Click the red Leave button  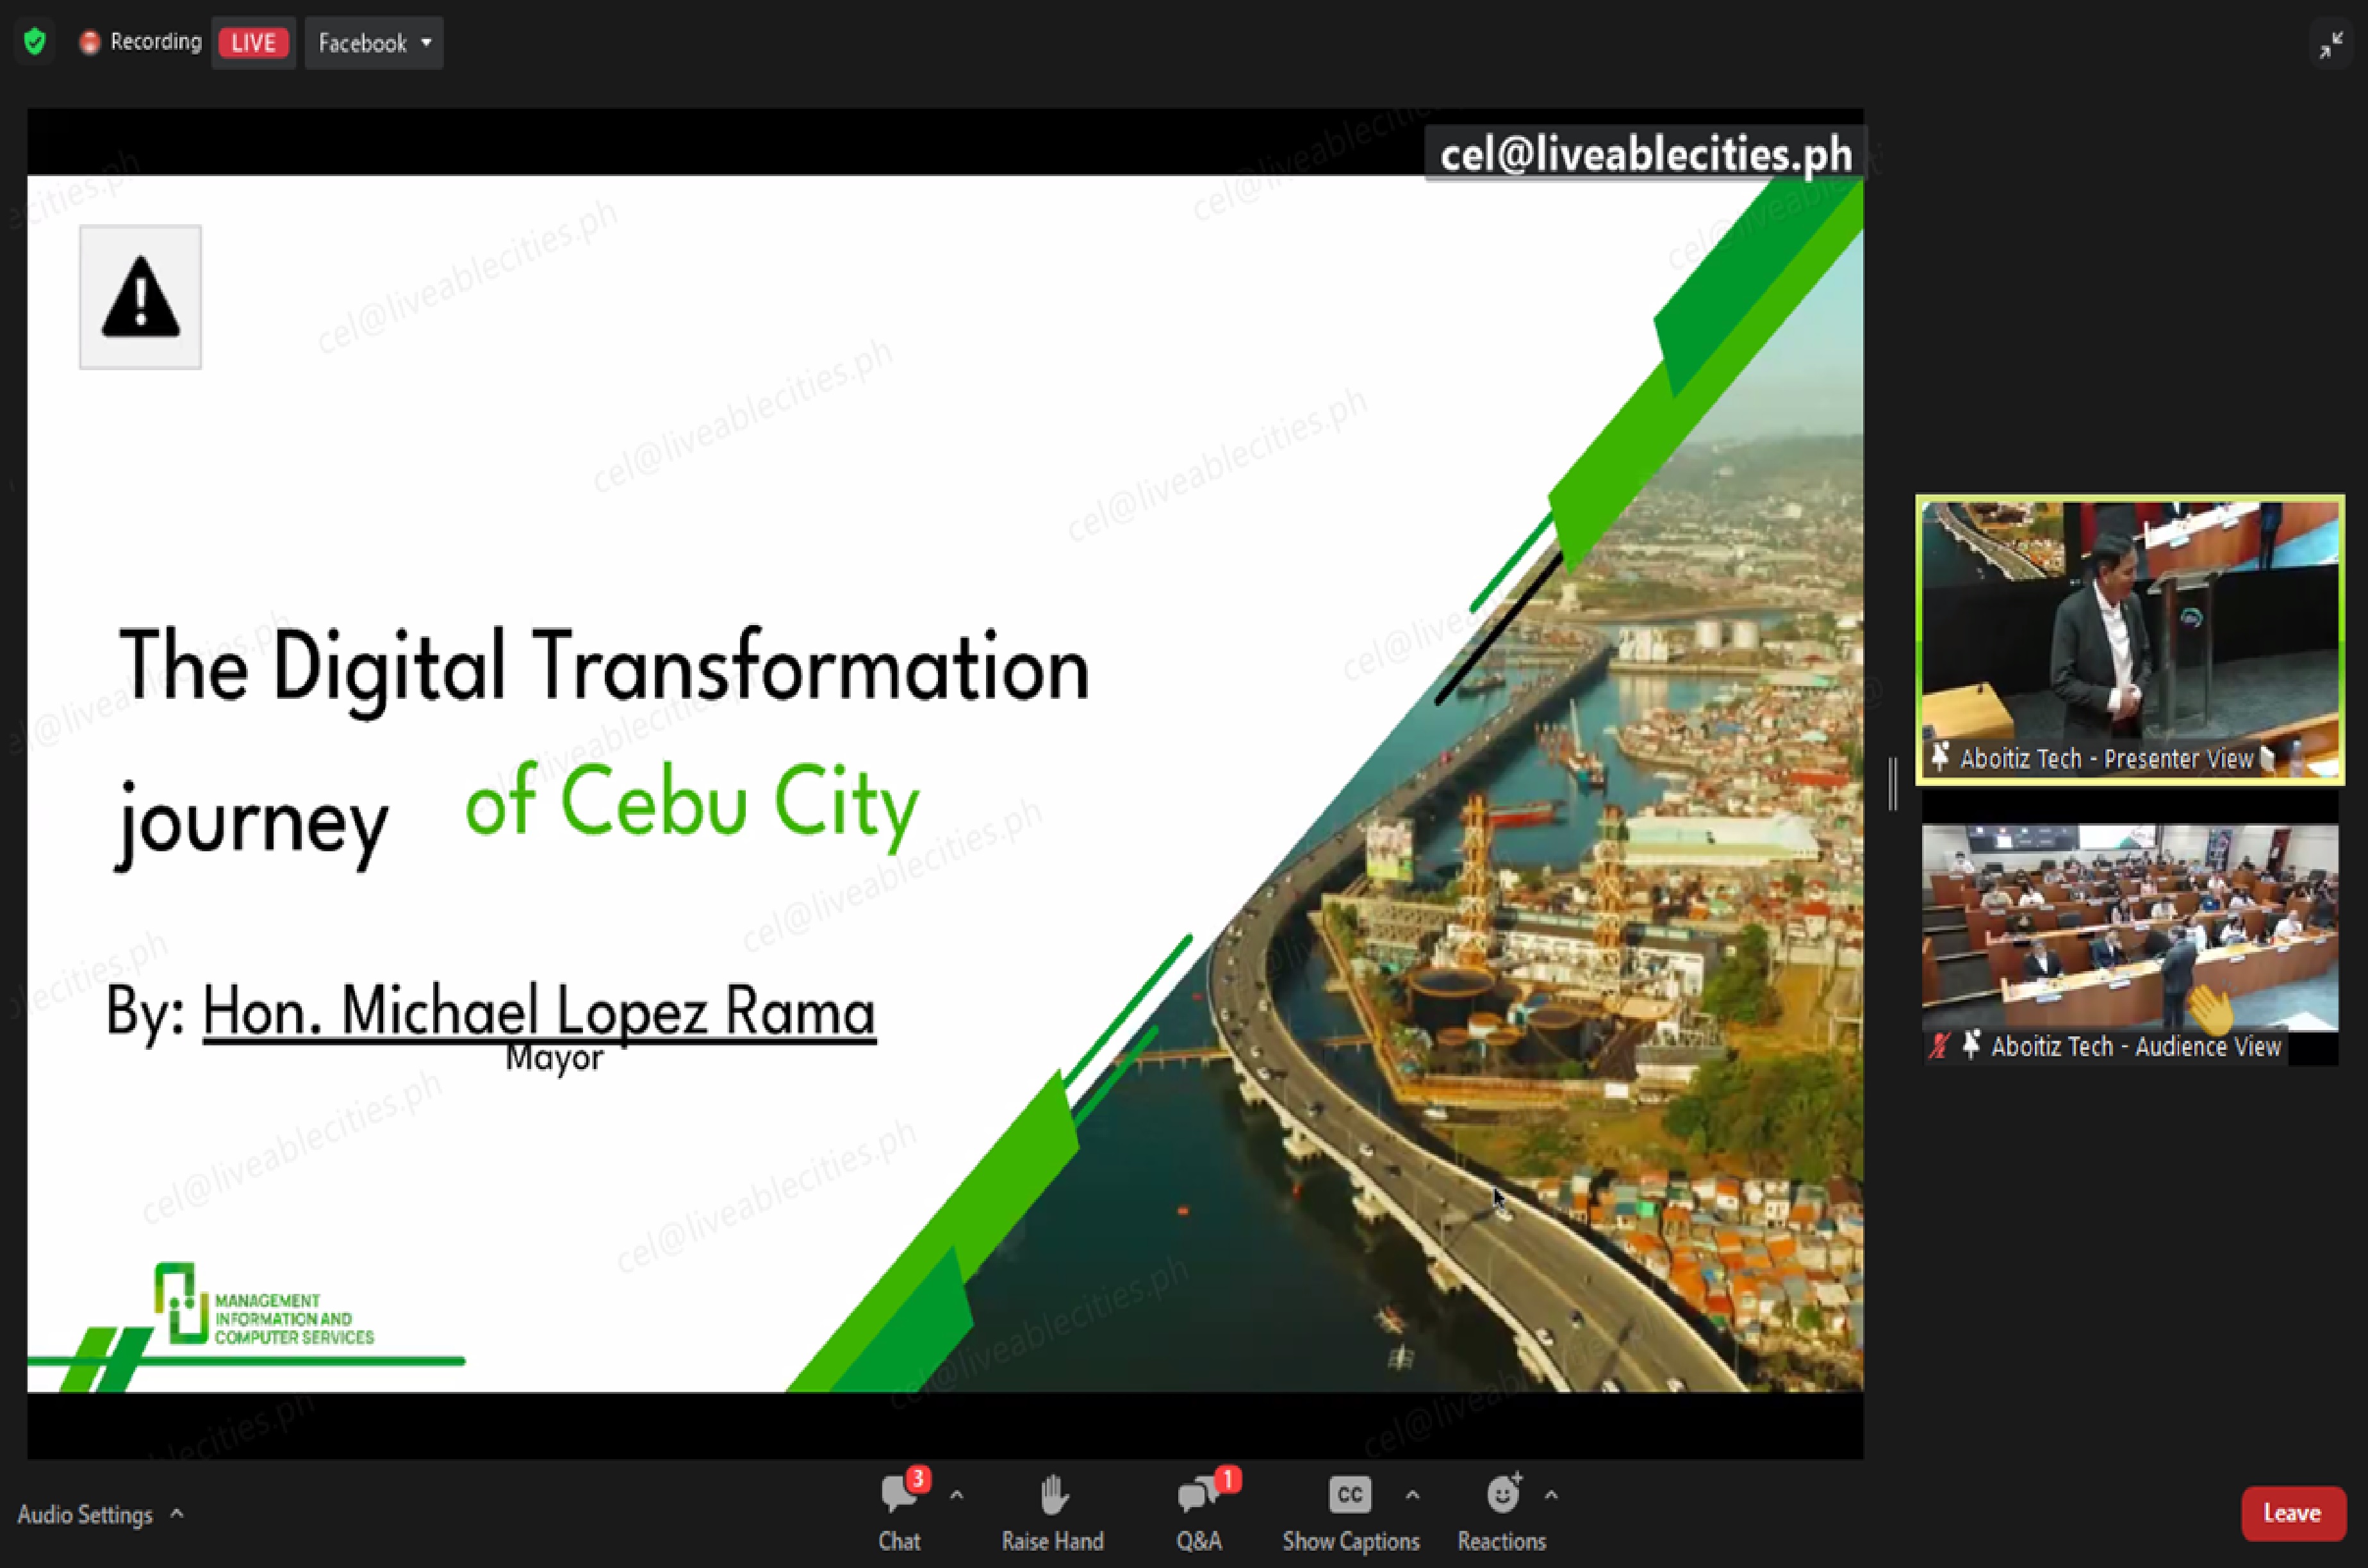click(x=2292, y=1513)
